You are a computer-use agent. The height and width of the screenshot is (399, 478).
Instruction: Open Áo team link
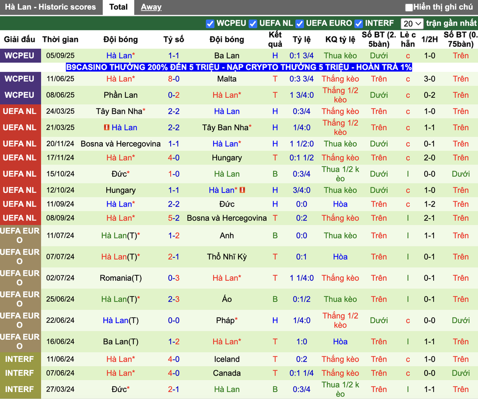(227, 299)
